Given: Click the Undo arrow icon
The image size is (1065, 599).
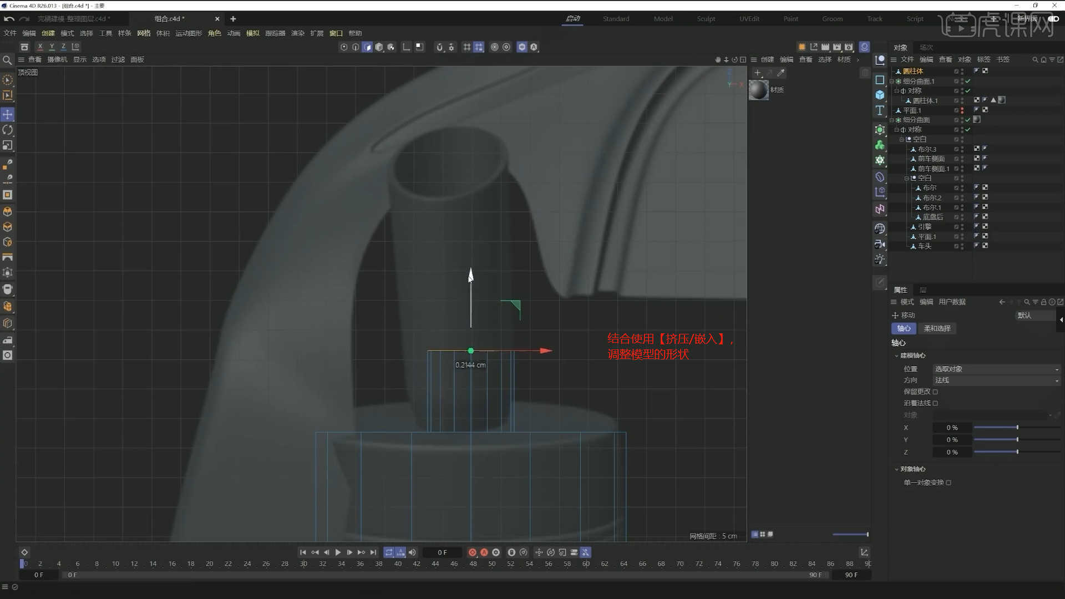Looking at the screenshot, I should click(9, 19).
